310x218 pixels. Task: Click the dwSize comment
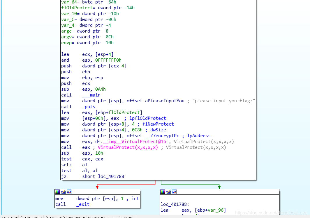(x=158, y=130)
